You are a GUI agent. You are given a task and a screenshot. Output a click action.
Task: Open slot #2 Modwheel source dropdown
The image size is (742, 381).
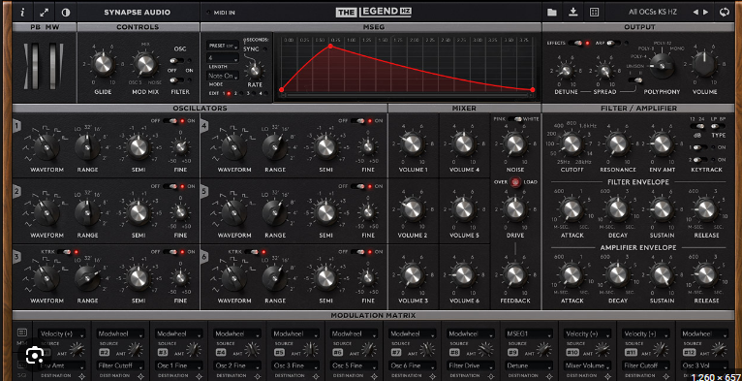pyautogui.click(x=121, y=333)
